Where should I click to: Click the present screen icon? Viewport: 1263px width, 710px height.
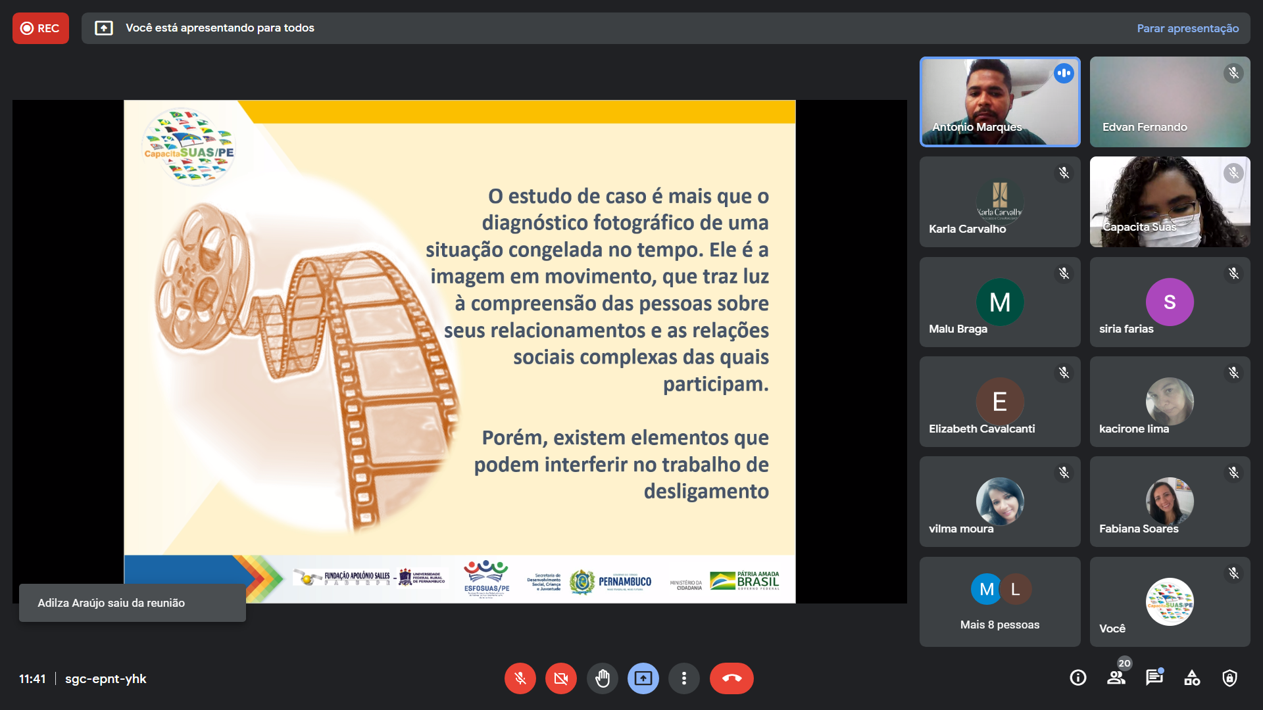tap(643, 678)
